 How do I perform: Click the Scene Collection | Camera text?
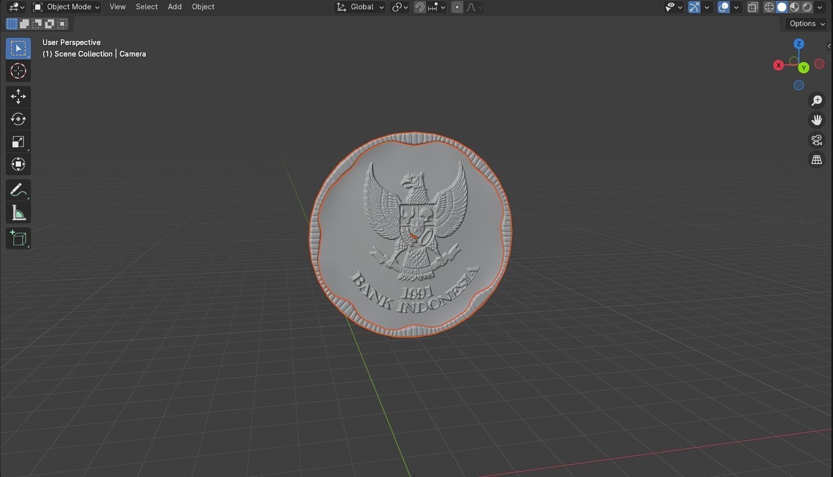(94, 54)
